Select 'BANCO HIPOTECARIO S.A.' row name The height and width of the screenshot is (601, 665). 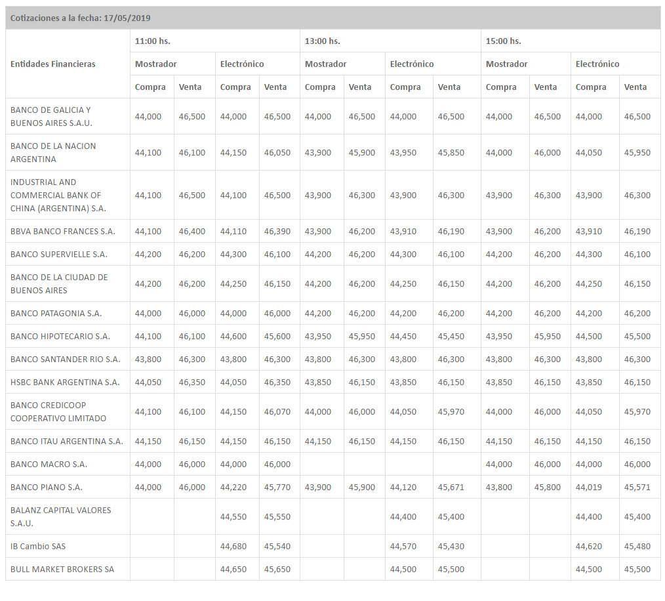tap(60, 336)
